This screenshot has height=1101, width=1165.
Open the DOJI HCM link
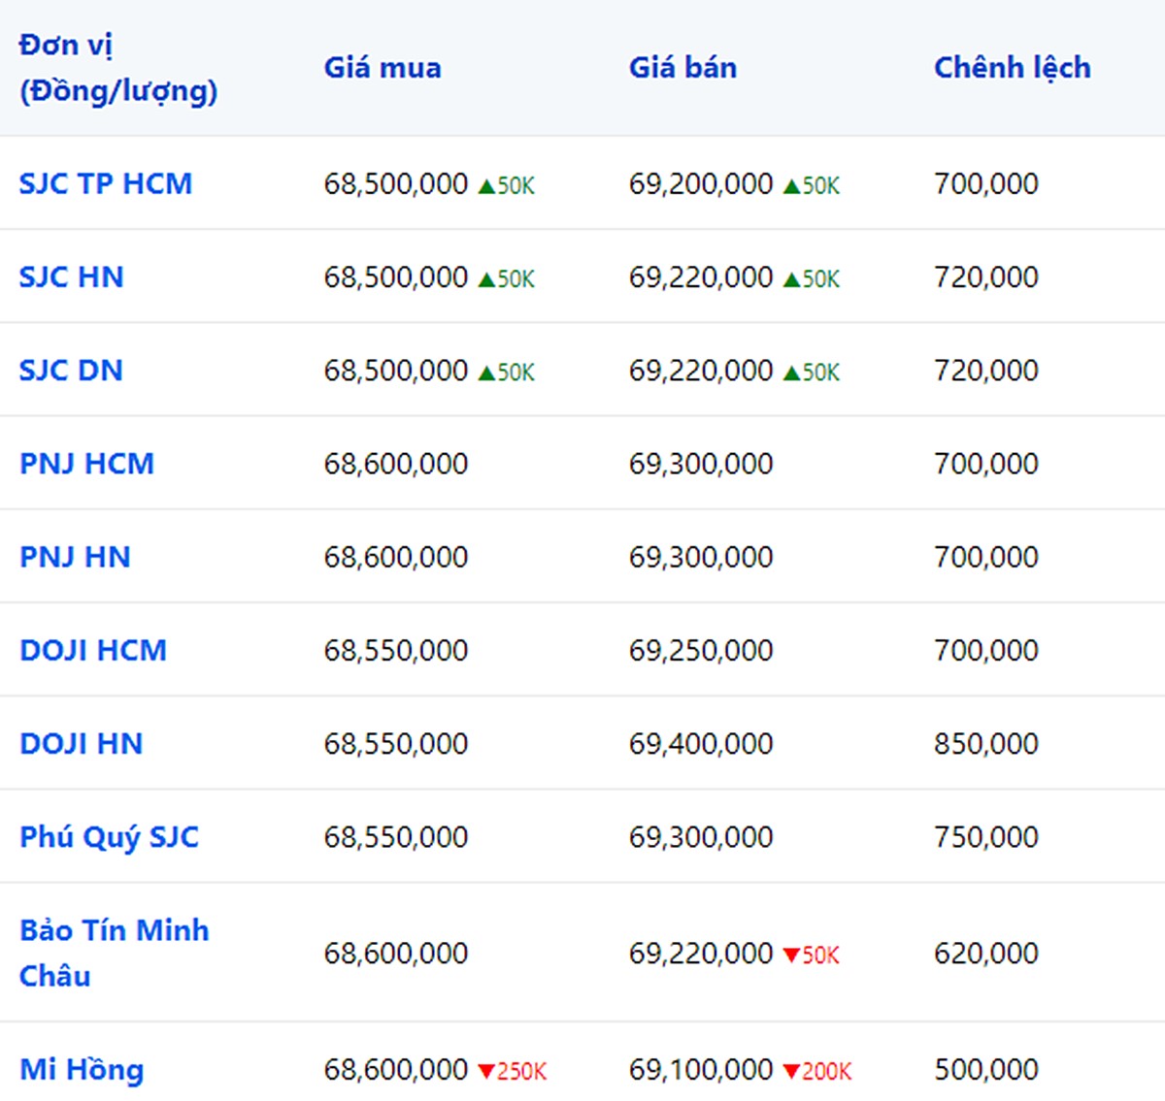93,649
